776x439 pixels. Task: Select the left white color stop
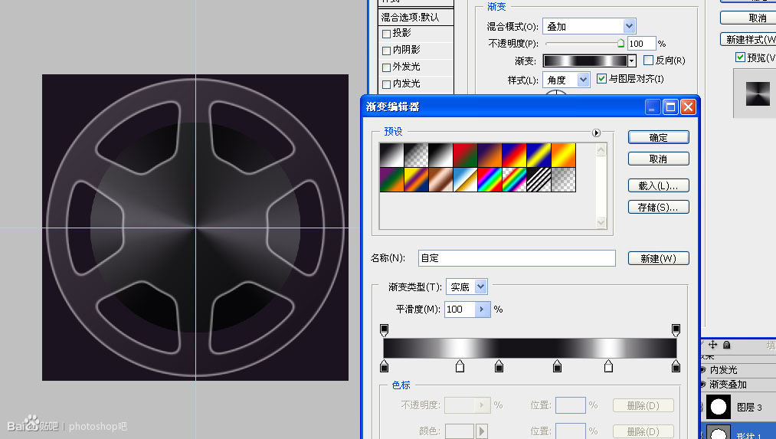point(460,366)
